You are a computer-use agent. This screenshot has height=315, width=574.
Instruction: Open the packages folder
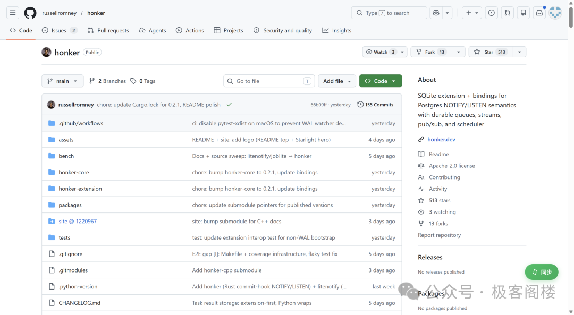pos(70,205)
